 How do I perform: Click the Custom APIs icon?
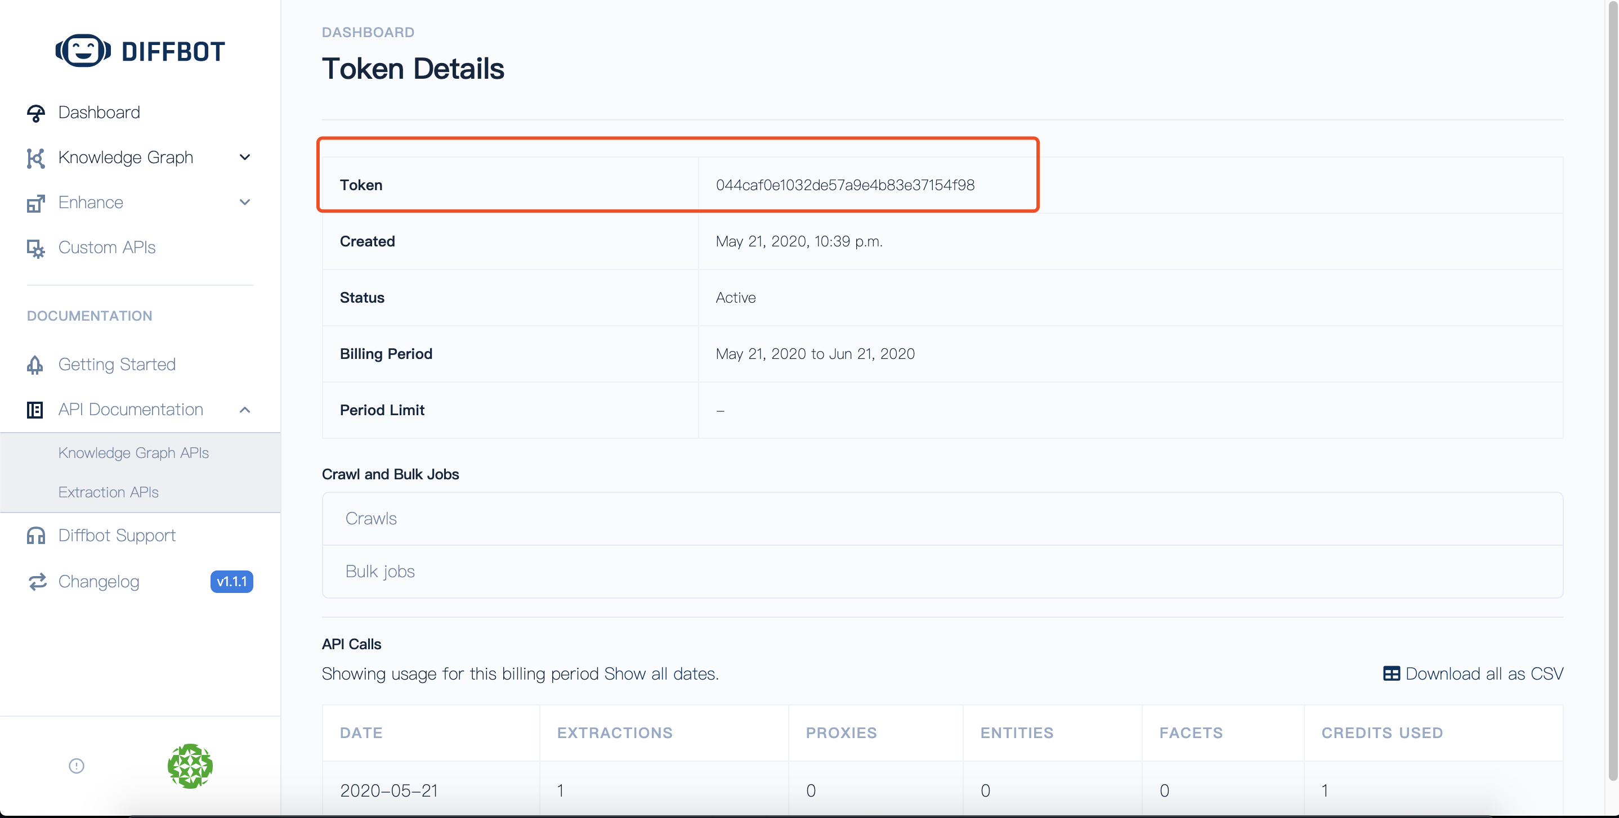35,248
